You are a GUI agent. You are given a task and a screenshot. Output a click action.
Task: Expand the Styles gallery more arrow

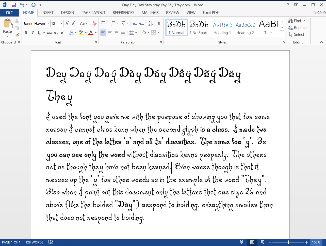click(282, 34)
